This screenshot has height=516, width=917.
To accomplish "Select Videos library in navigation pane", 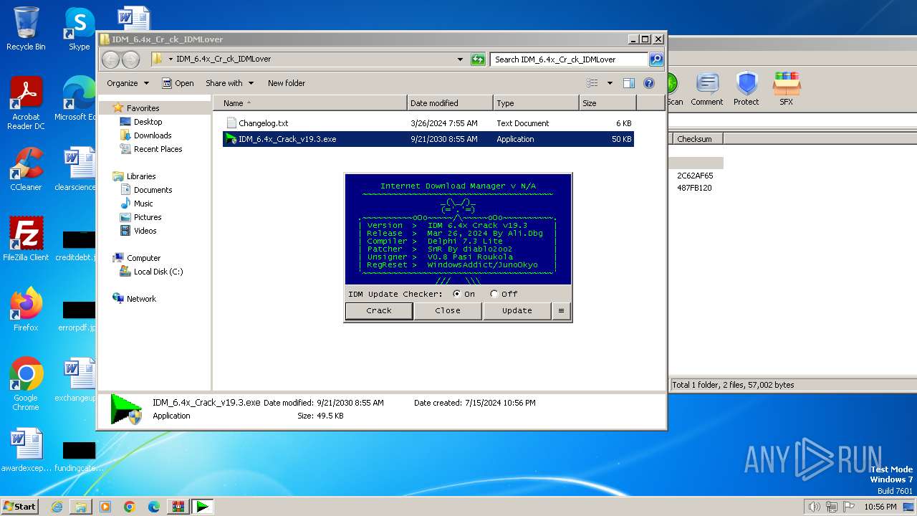I will (145, 231).
